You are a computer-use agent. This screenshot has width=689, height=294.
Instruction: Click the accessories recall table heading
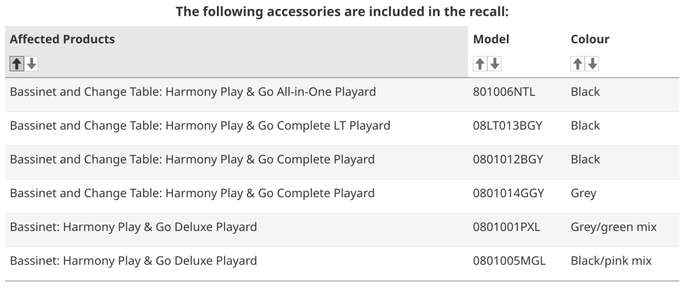342,11
